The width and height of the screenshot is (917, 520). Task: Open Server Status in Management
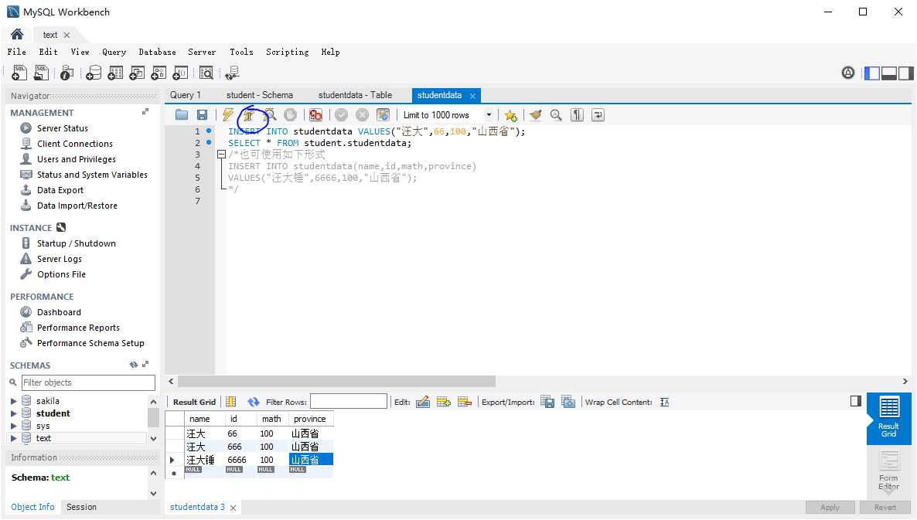[x=63, y=128]
